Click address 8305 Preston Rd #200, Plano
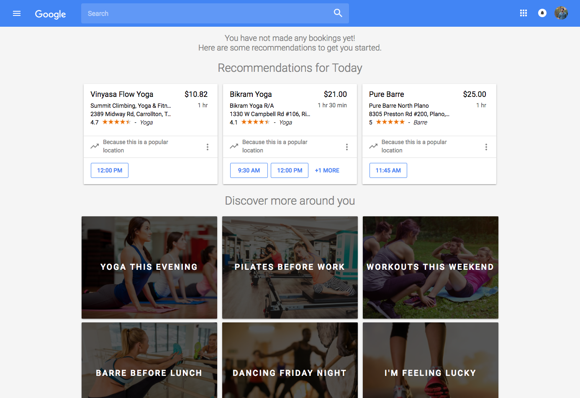This screenshot has height=398, width=580. (x=409, y=114)
